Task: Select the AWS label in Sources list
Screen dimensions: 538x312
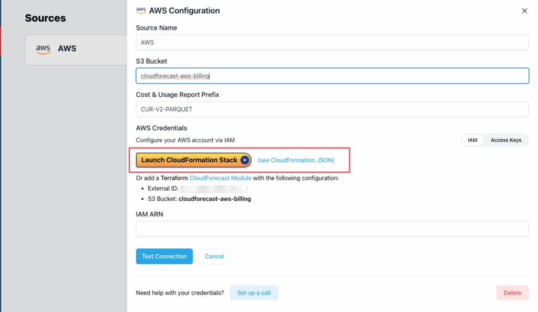Action: pyautogui.click(x=67, y=49)
